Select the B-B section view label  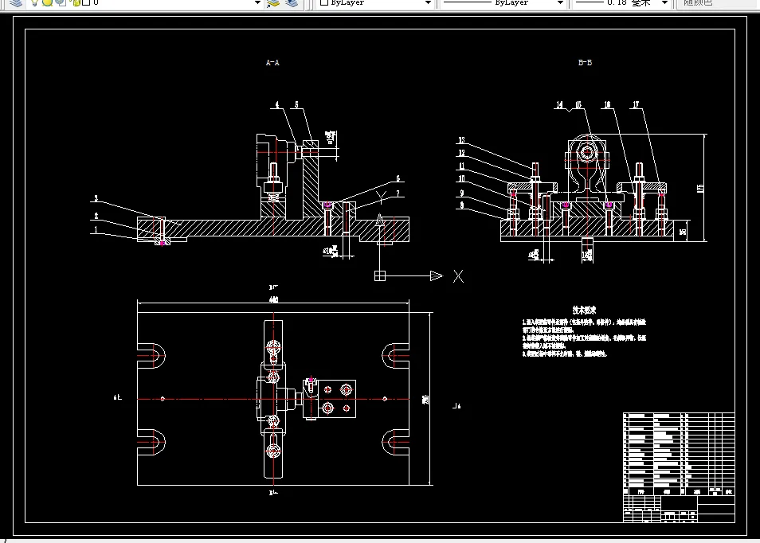coord(585,62)
